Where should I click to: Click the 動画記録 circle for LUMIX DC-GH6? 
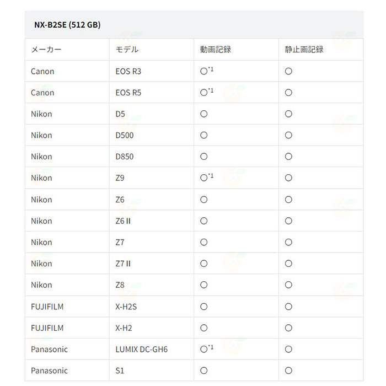203,349
